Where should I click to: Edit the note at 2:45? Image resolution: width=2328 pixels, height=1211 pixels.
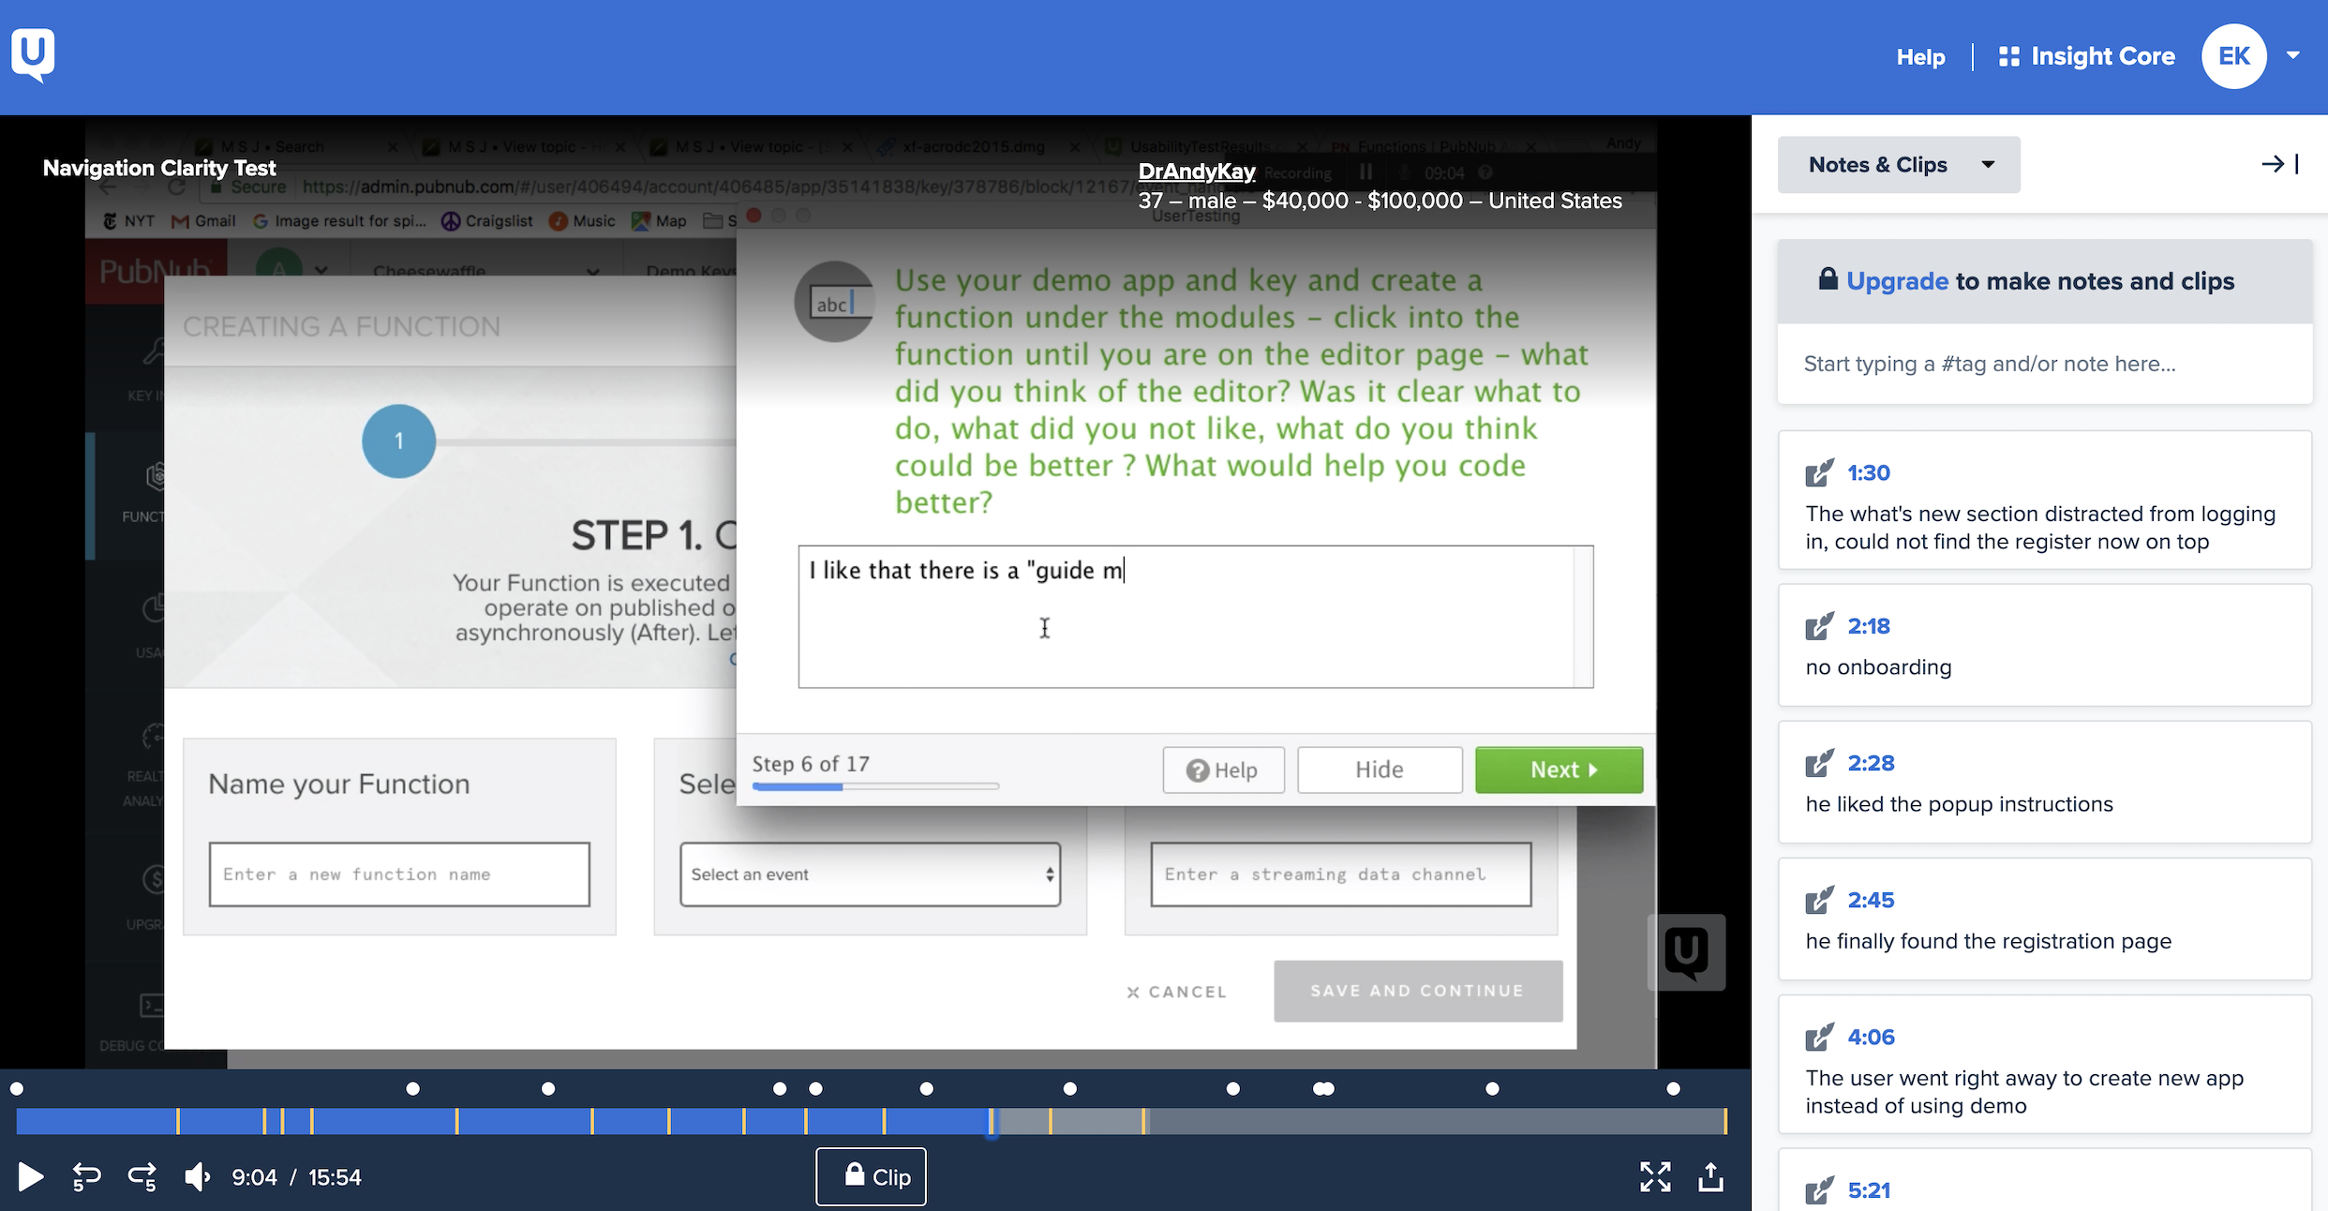[x=1819, y=900]
